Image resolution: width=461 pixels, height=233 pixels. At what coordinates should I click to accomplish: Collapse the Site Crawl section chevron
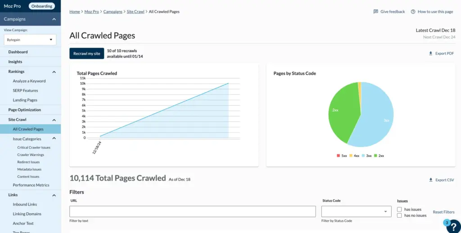coord(54,120)
